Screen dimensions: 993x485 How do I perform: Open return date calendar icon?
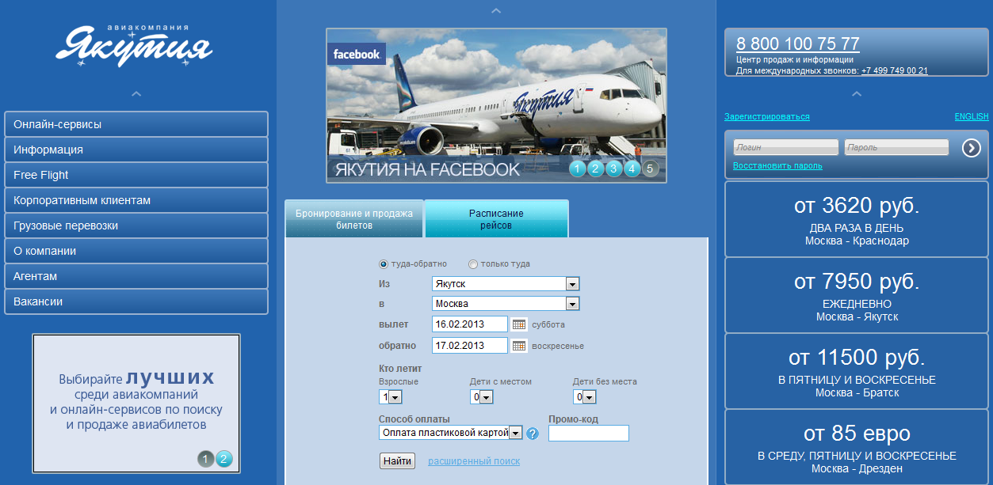tap(519, 346)
